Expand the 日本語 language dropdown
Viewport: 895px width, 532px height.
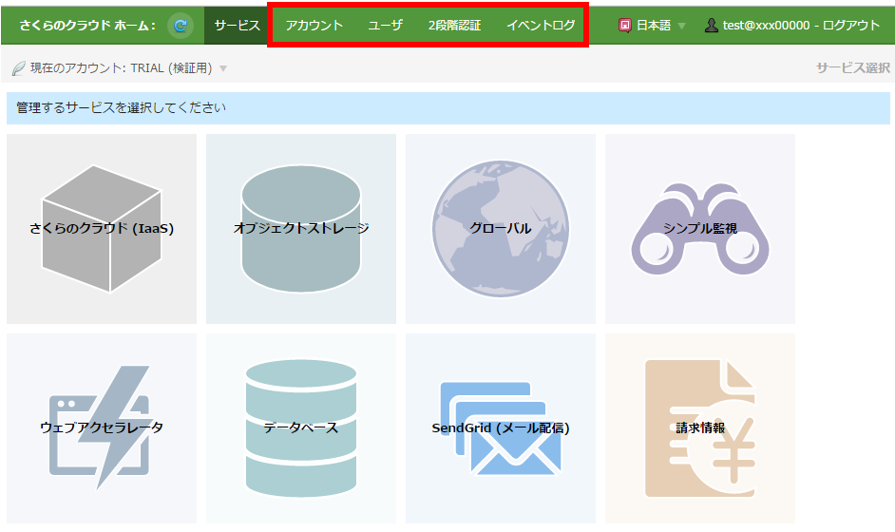(681, 27)
